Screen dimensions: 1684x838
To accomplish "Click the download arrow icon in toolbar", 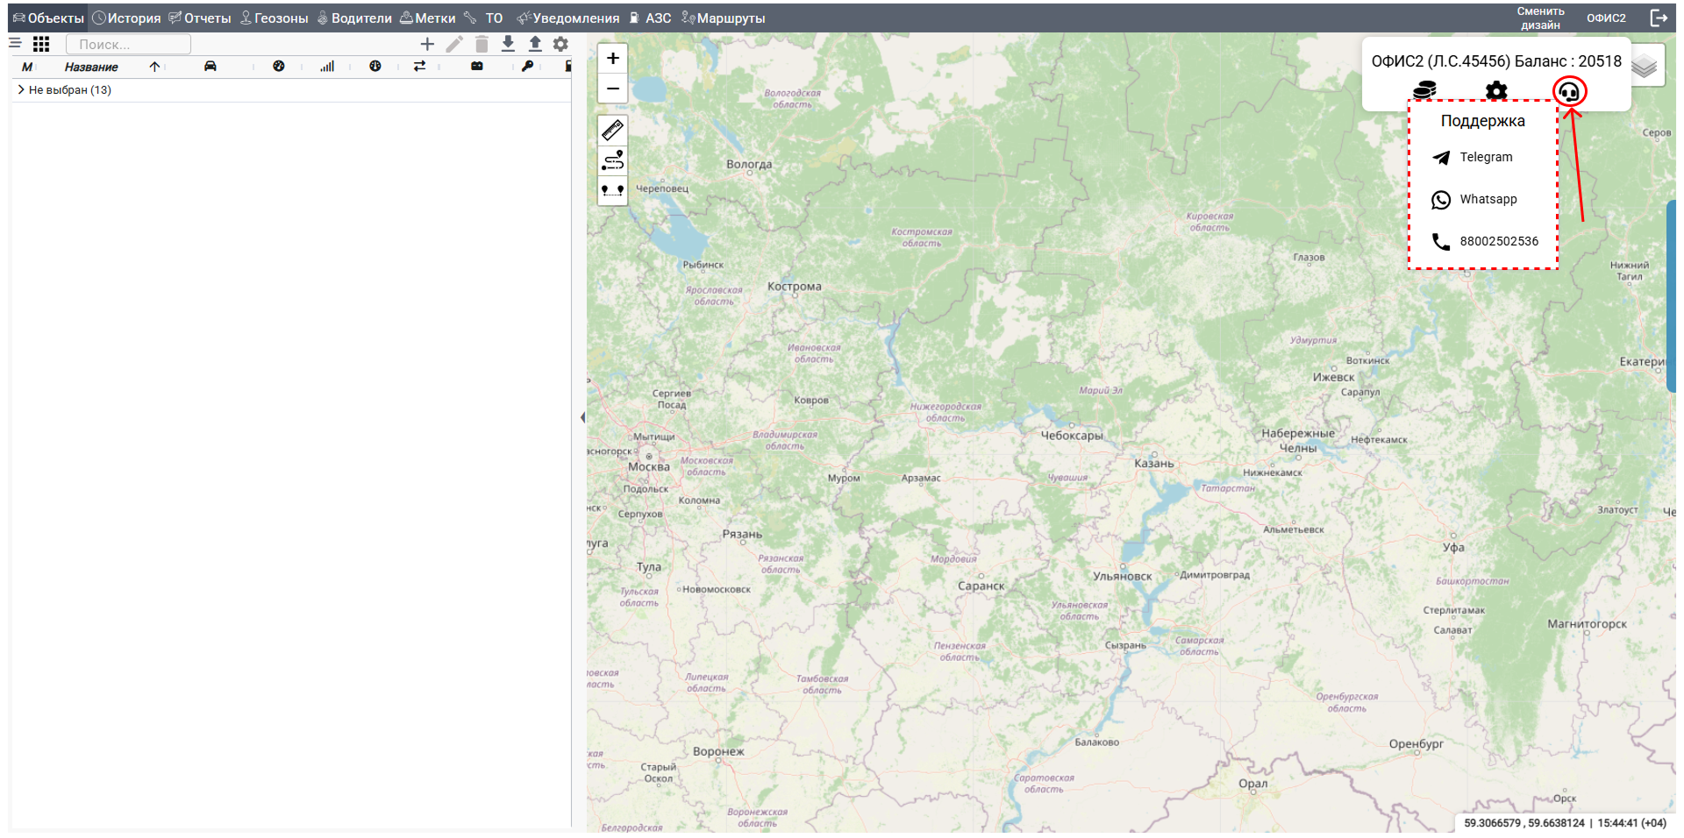I will 508,44.
